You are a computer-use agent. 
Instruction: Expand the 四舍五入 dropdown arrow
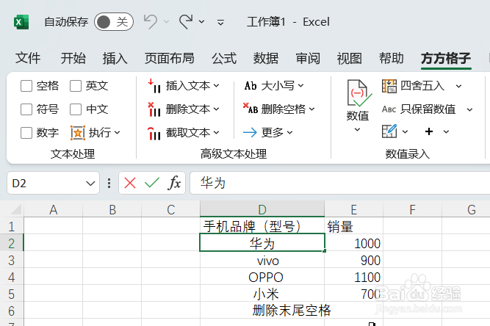coord(458,86)
